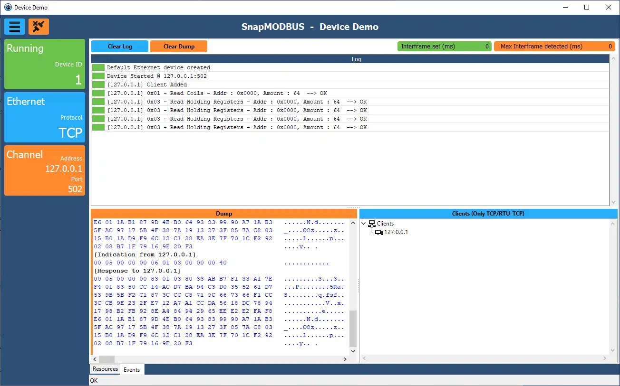
Task: Click the orange connect/disconnect plug icon
Action: pyautogui.click(x=39, y=27)
